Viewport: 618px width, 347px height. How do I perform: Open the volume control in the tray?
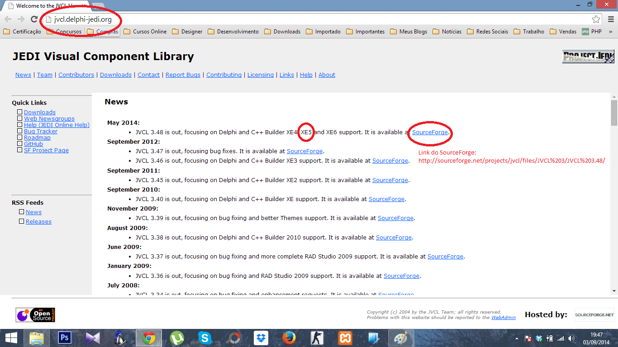571,338
